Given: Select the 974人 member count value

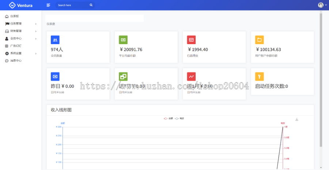Looking at the screenshot, I should coord(57,50).
